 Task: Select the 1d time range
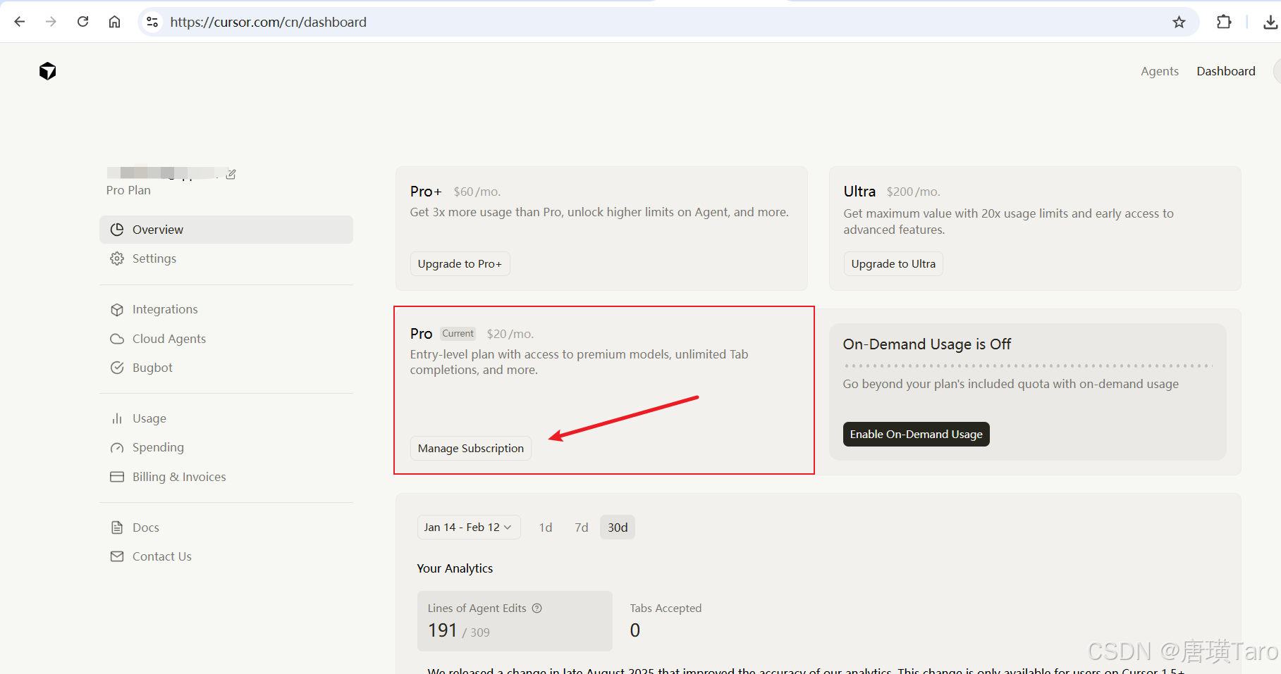(x=545, y=528)
